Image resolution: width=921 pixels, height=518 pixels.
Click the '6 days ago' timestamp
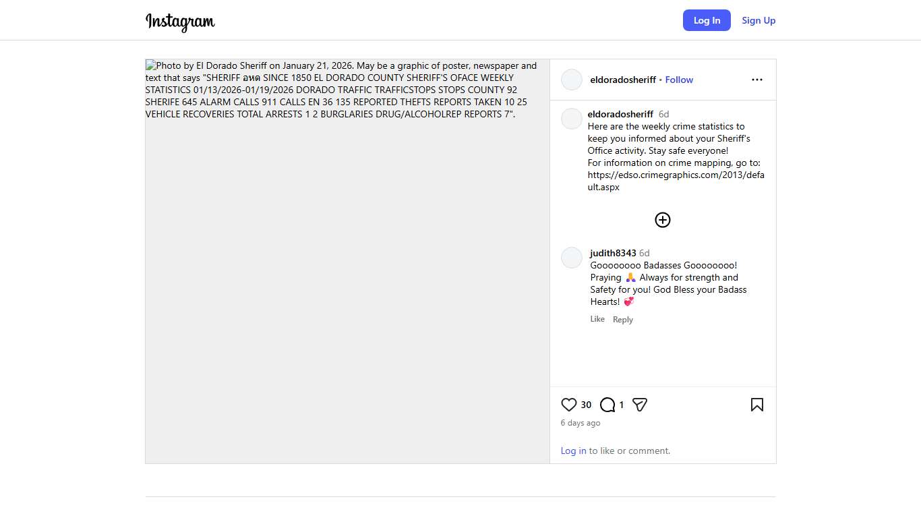coord(581,423)
